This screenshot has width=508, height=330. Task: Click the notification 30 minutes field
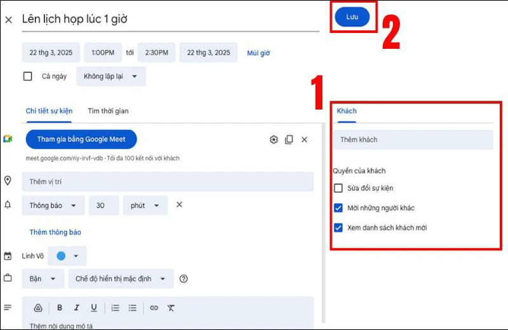(104, 206)
